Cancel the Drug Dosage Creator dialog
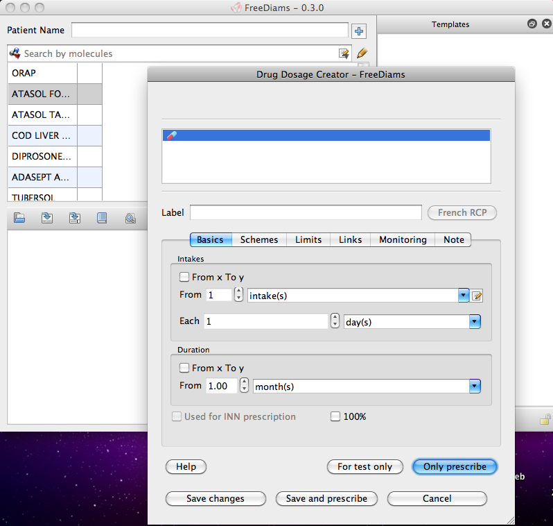 [x=437, y=498]
